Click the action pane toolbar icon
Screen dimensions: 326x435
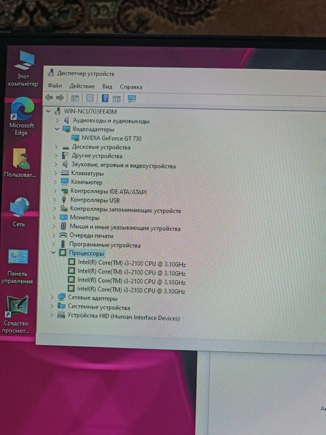point(117,98)
